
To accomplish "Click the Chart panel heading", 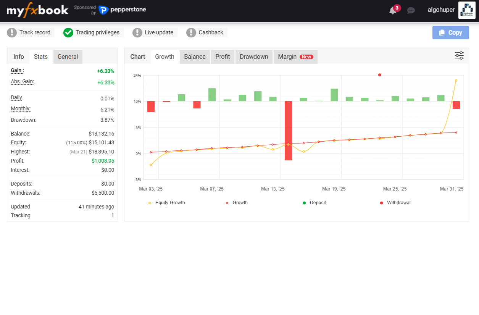I will click(x=138, y=57).
